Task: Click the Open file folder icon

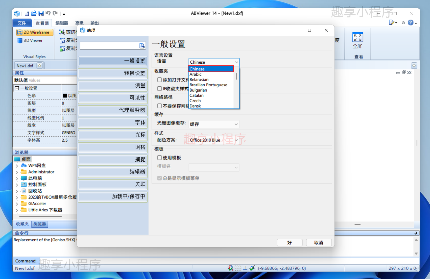Action: pyautogui.click(x=34, y=13)
